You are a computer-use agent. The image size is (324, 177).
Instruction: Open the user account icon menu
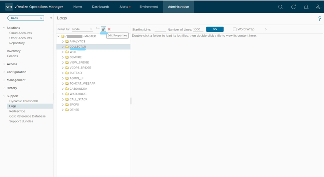[318, 7]
